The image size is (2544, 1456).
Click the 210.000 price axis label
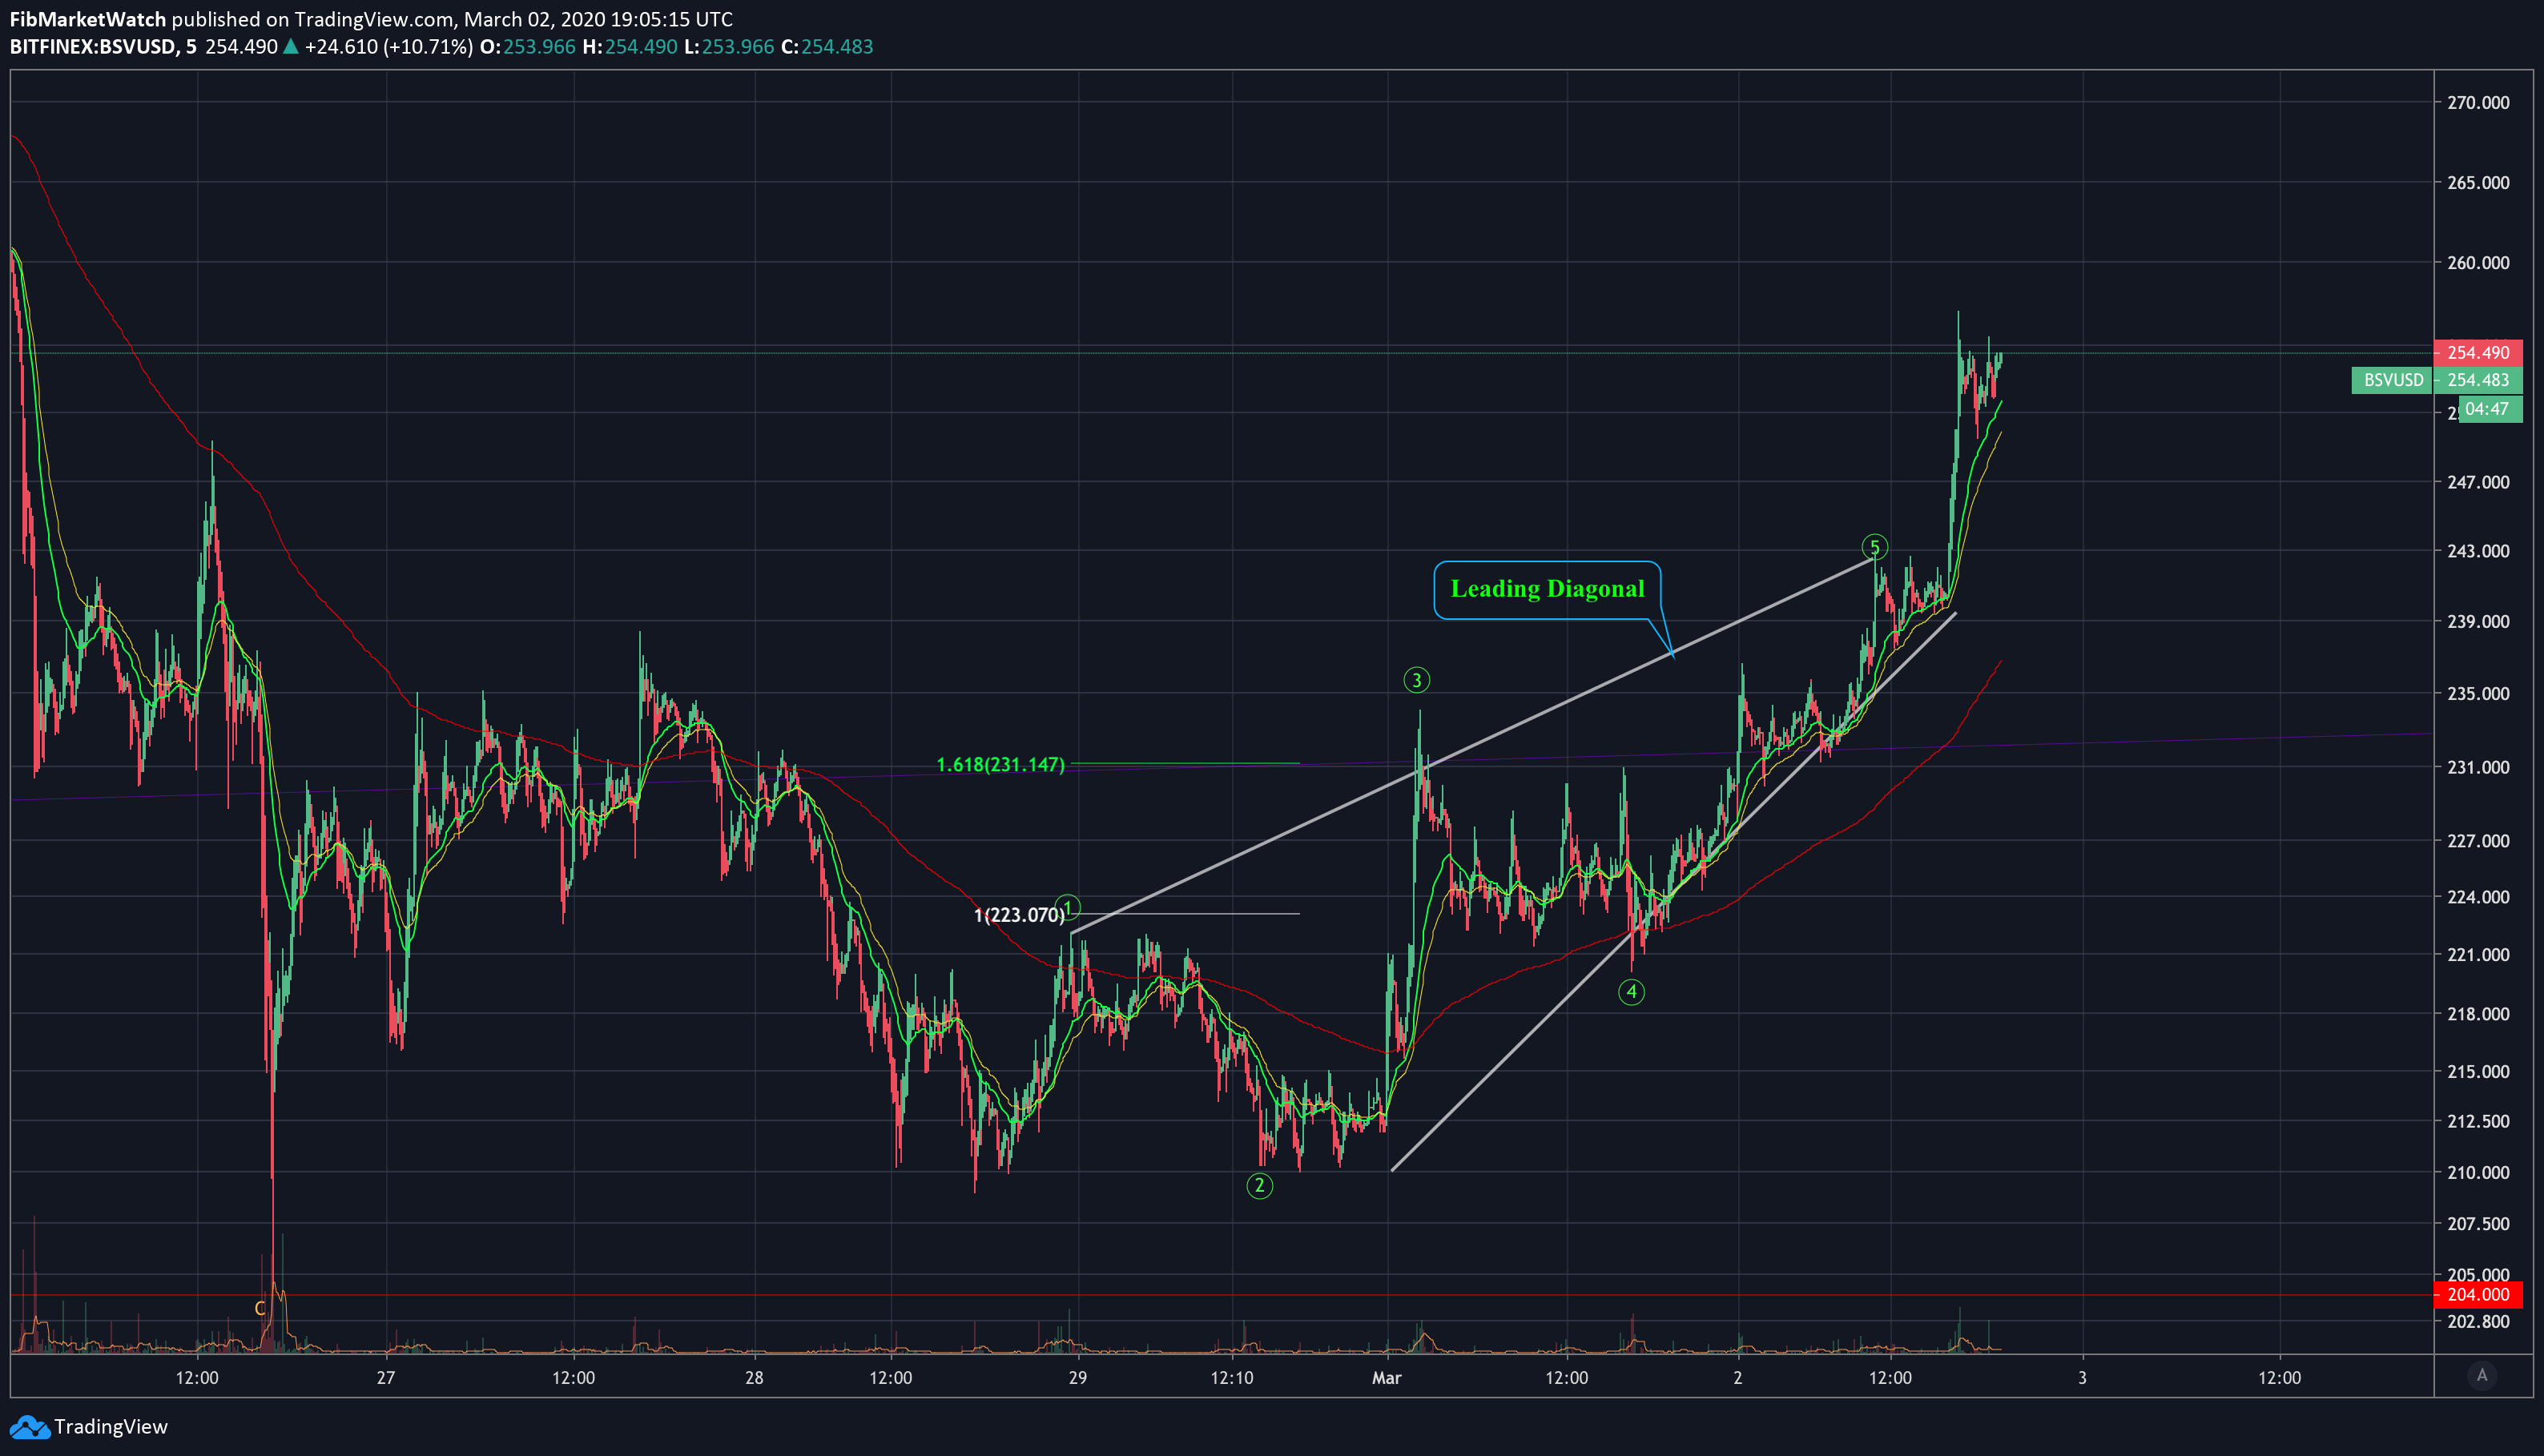[2478, 1172]
